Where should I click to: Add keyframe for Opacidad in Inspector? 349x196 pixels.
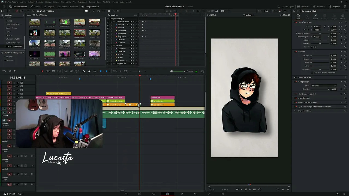341,89
